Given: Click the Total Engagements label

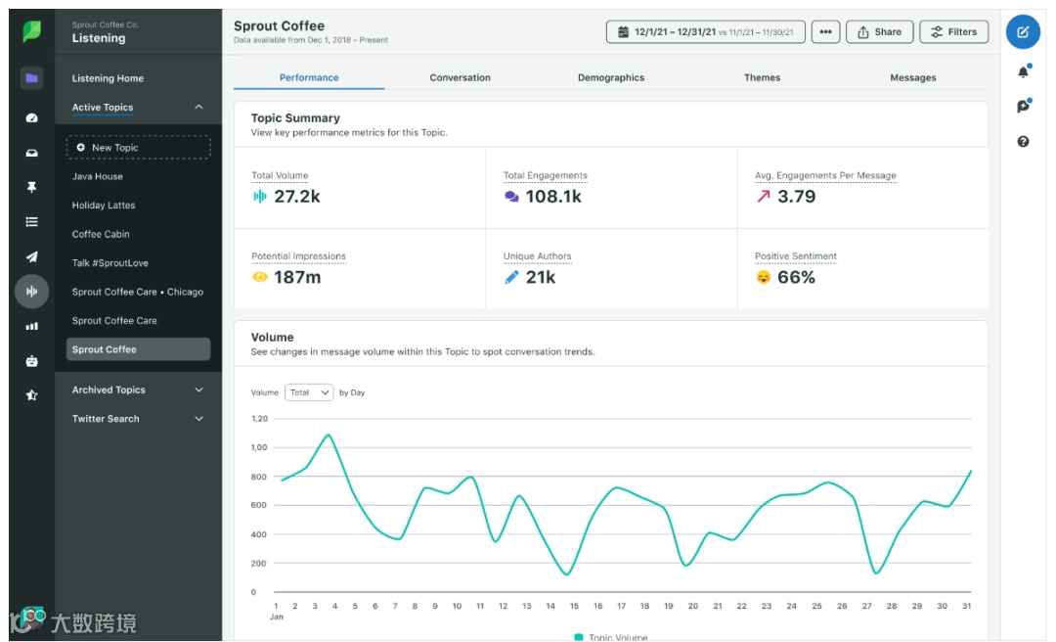Looking at the screenshot, I should [546, 175].
